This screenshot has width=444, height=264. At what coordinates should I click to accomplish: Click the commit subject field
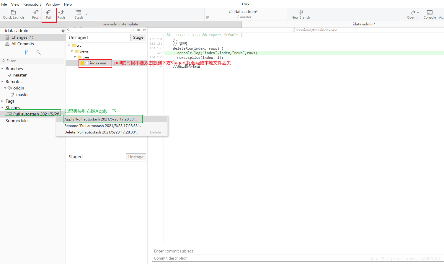click(x=298, y=251)
